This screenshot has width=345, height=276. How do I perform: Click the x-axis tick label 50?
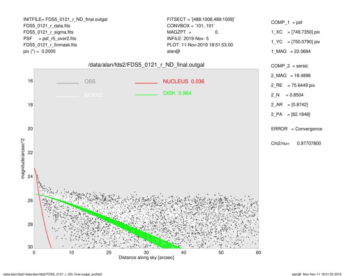[221, 253]
